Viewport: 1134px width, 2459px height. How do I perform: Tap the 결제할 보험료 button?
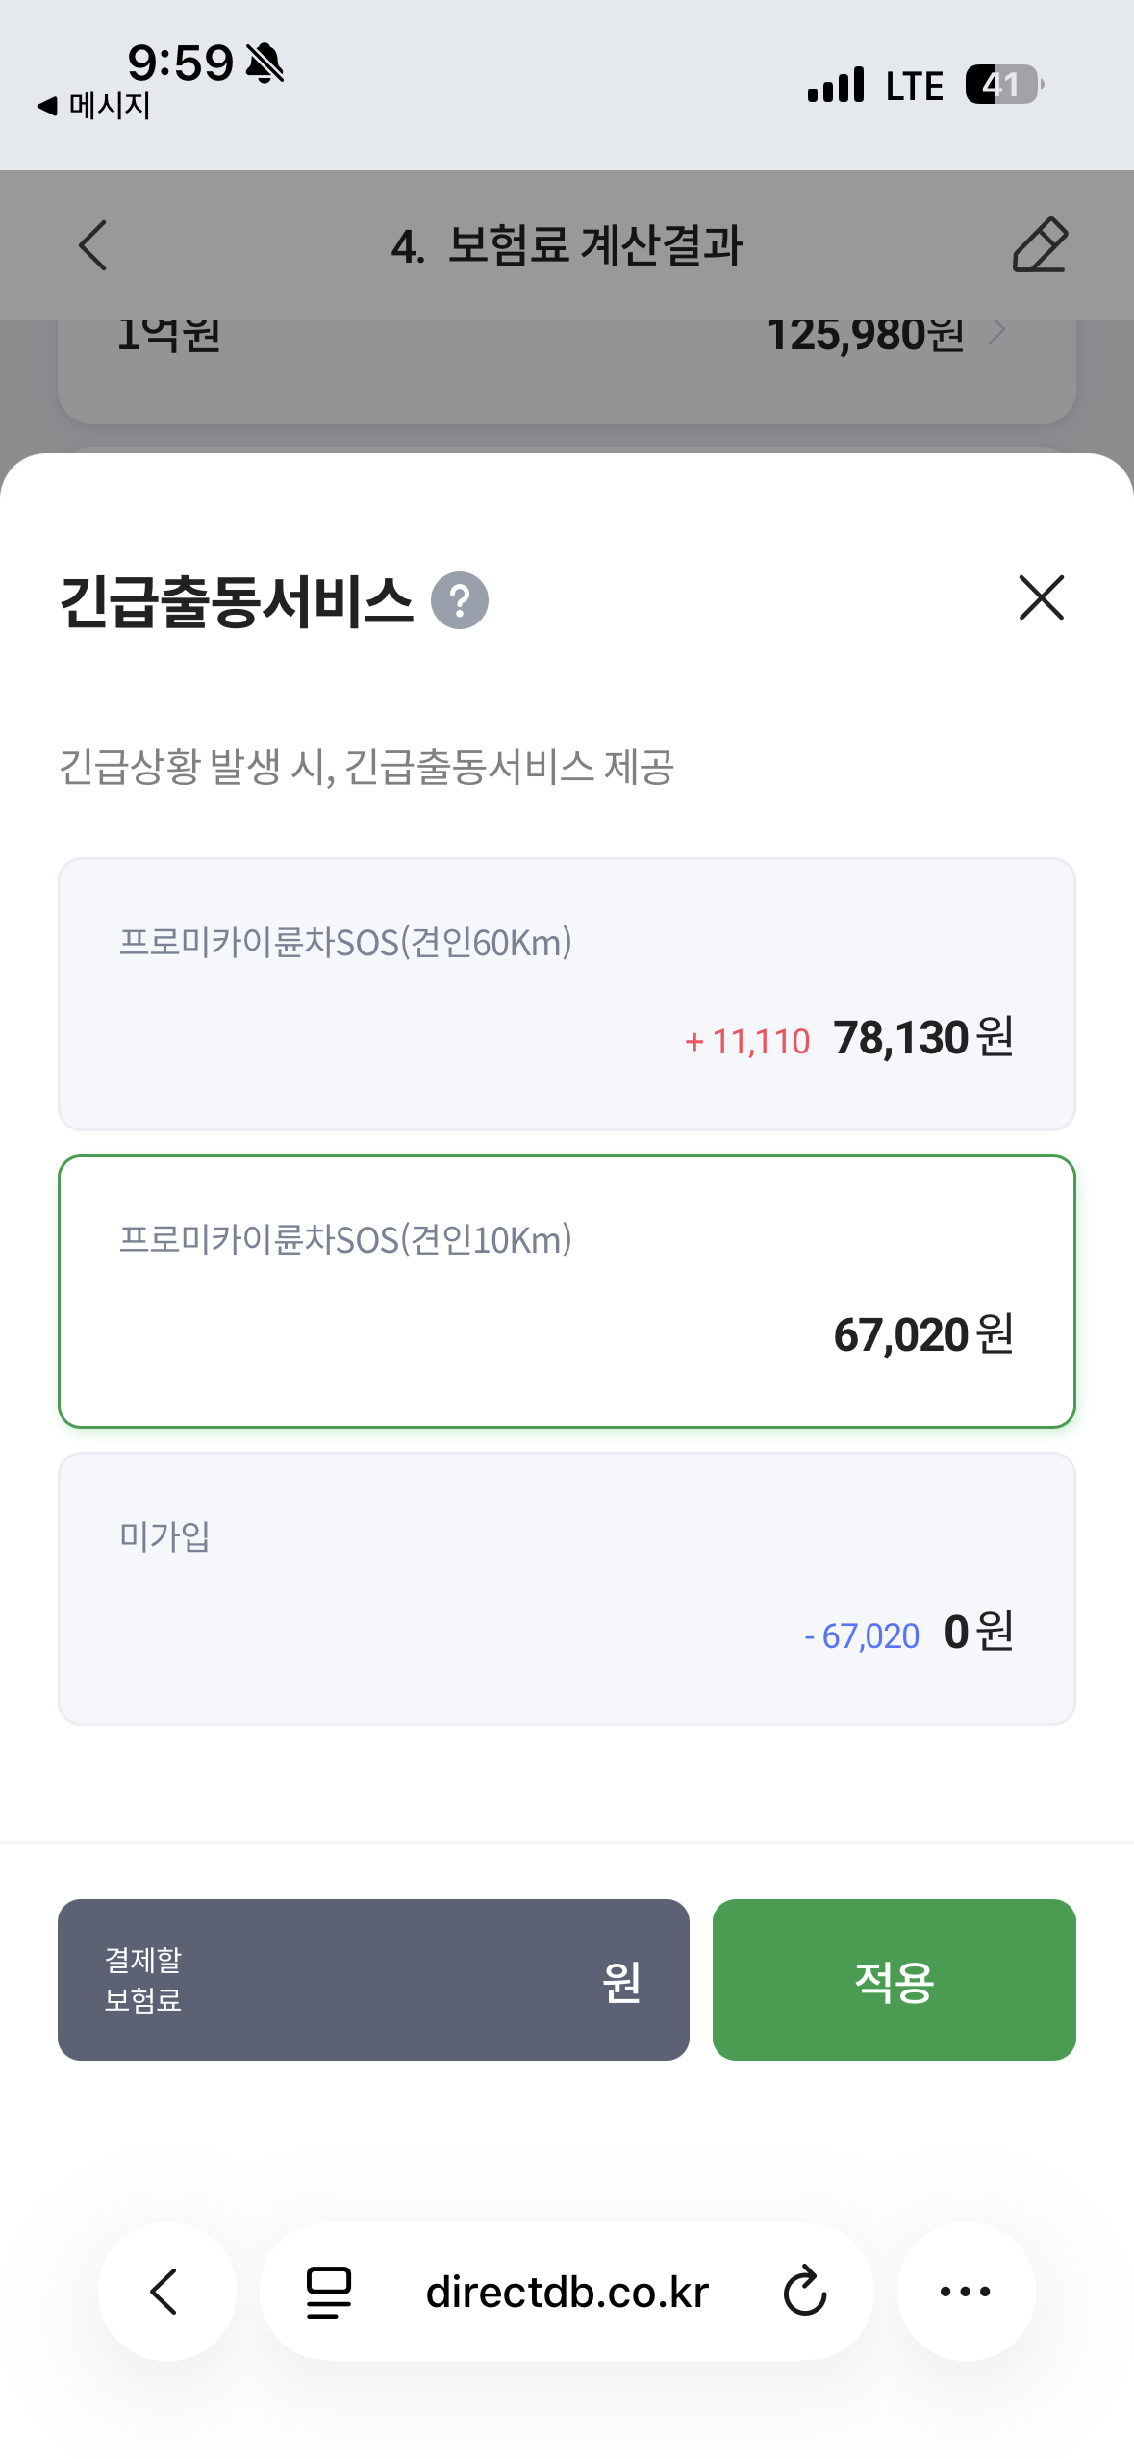click(373, 1979)
